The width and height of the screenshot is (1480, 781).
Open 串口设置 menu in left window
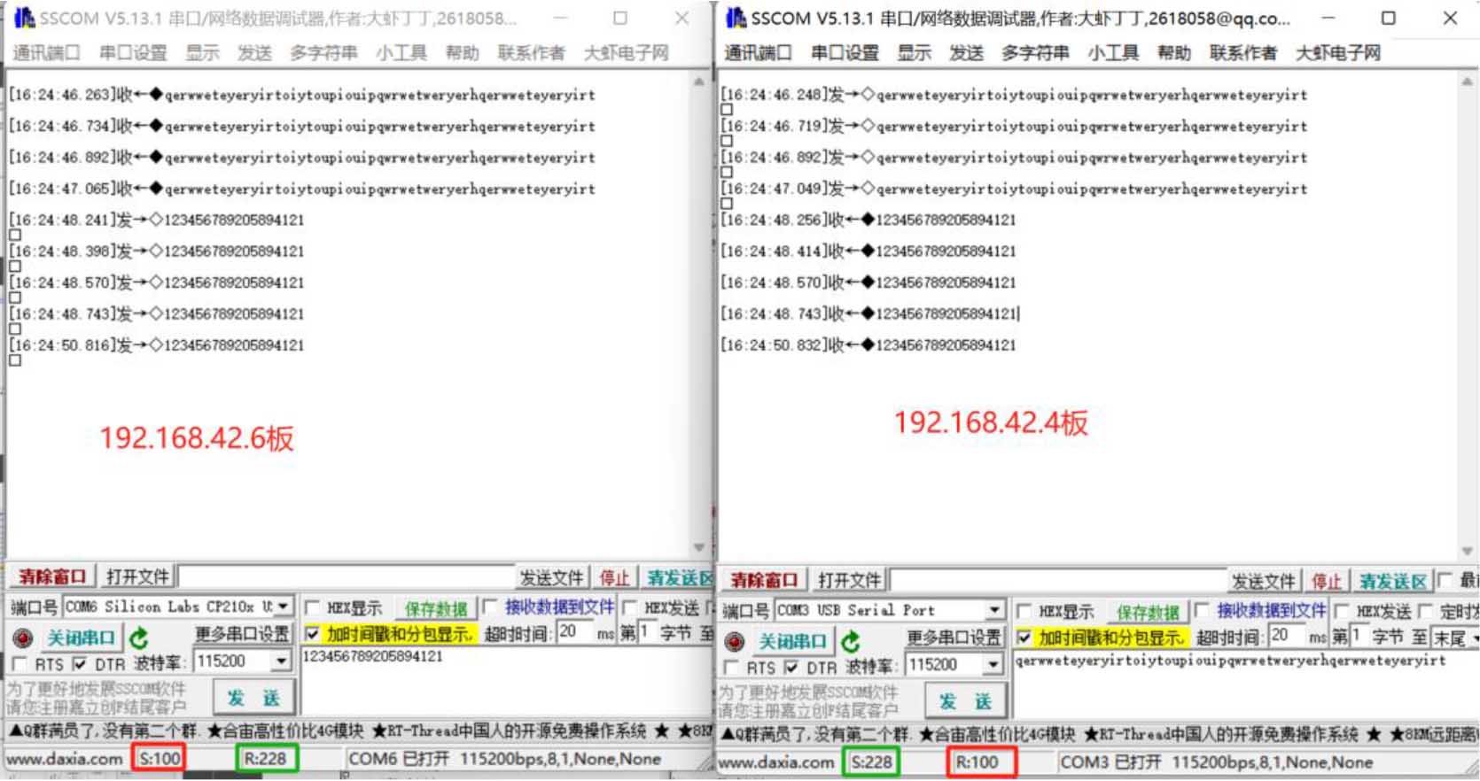(133, 53)
